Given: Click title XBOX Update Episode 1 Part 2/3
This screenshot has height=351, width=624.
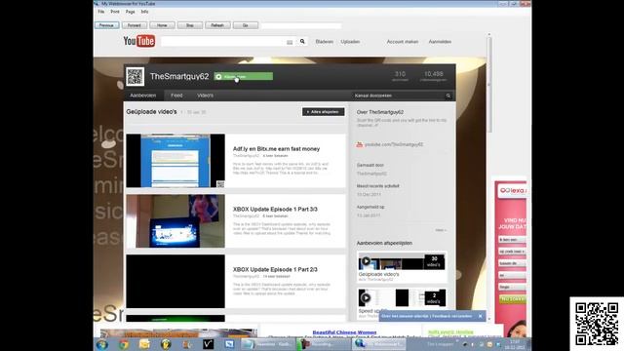Looking at the screenshot, I should (275, 269).
